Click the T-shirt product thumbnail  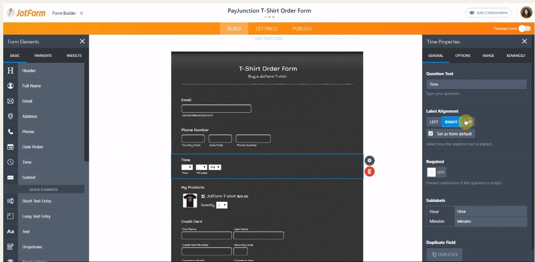click(190, 201)
